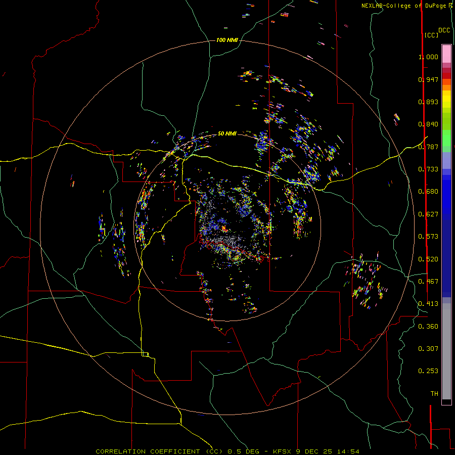
Task: Select the 1.000 scale value
Action: (x=428, y=57)
